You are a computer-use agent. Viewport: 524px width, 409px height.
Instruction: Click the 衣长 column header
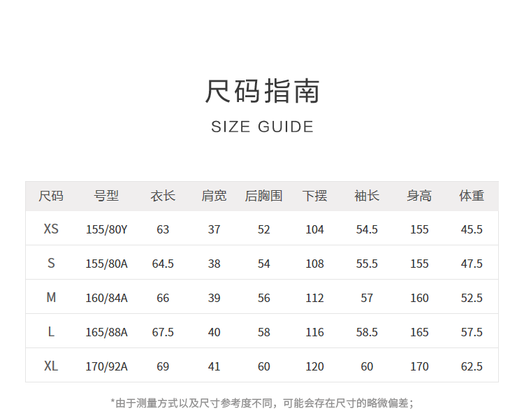click(x=163, y=196)
